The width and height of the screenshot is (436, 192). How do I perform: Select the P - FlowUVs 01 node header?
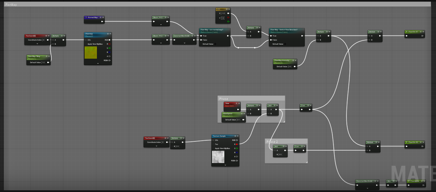click(414, 32)
